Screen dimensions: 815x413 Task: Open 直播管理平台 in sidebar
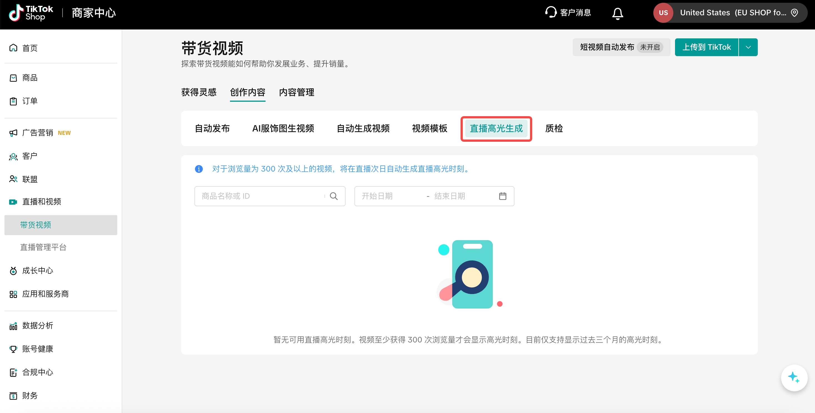(x=43, y=247)
